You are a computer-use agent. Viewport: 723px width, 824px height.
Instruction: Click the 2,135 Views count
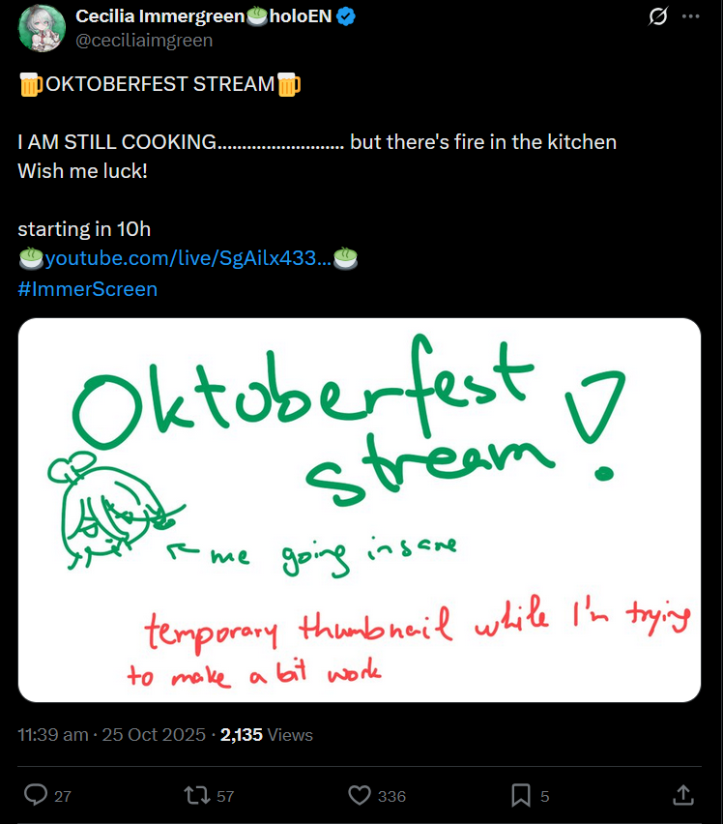tap(267, 734)
